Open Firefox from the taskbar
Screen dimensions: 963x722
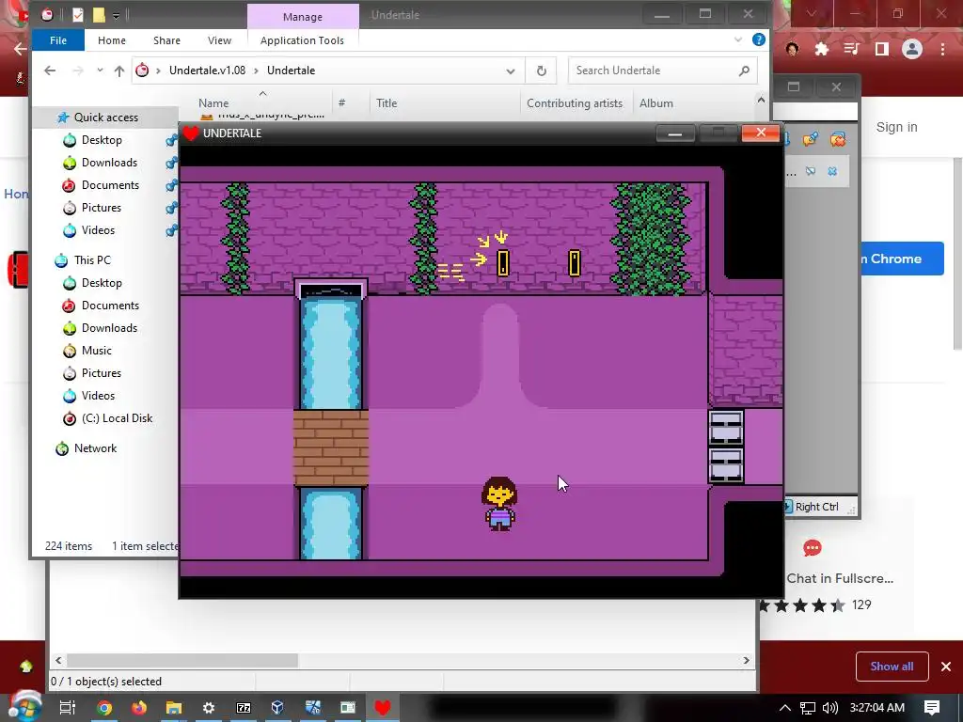(139, 708)
